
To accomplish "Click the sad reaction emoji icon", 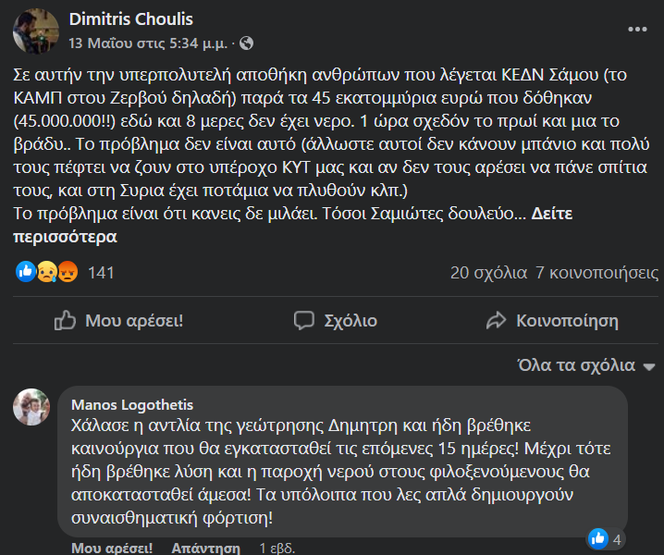I will 46,272.
